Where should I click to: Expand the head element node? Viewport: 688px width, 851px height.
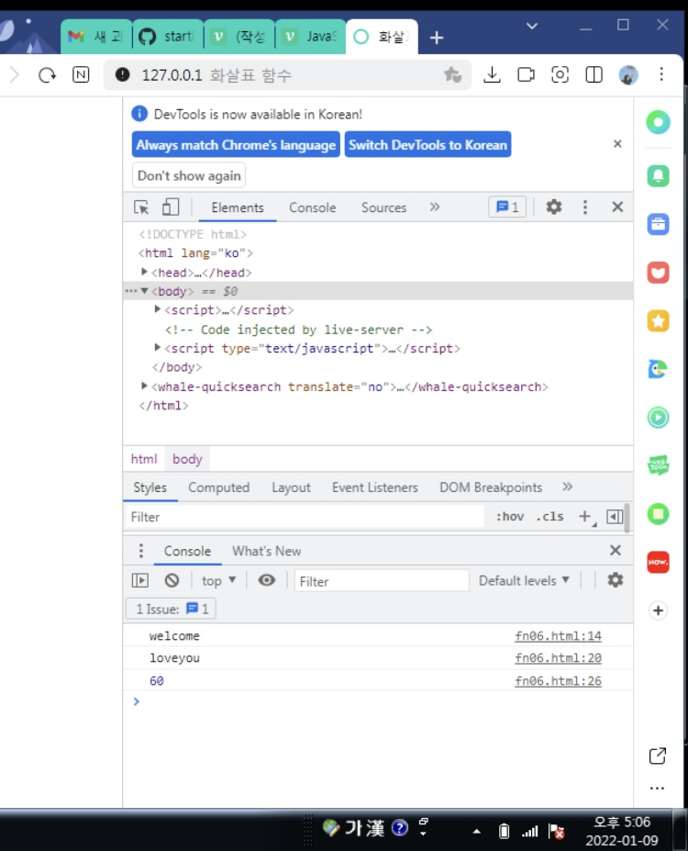click(x=144, y=272)
